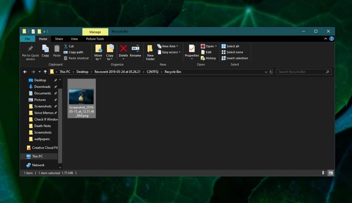Open the Quick Access Toolbar customize dropdown
The image size is (352, 203).
point(44,31)
